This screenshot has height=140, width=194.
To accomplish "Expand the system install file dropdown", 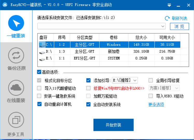I will coord(163,26).
